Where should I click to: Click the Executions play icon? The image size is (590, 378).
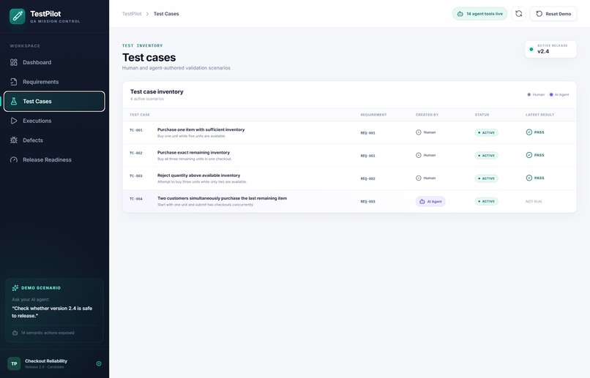point(14,121)
